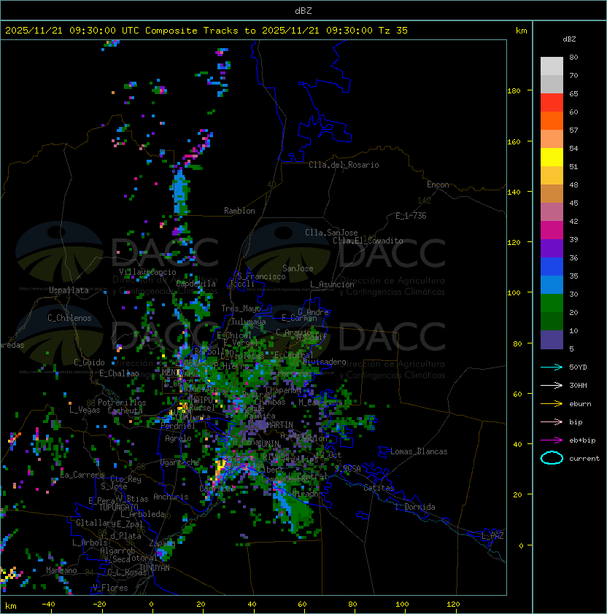Click the 'current' legend label

click(x=584, y=459)
